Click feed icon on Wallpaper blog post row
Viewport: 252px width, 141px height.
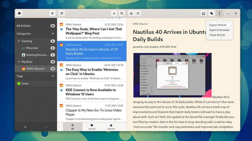point(61,24)
